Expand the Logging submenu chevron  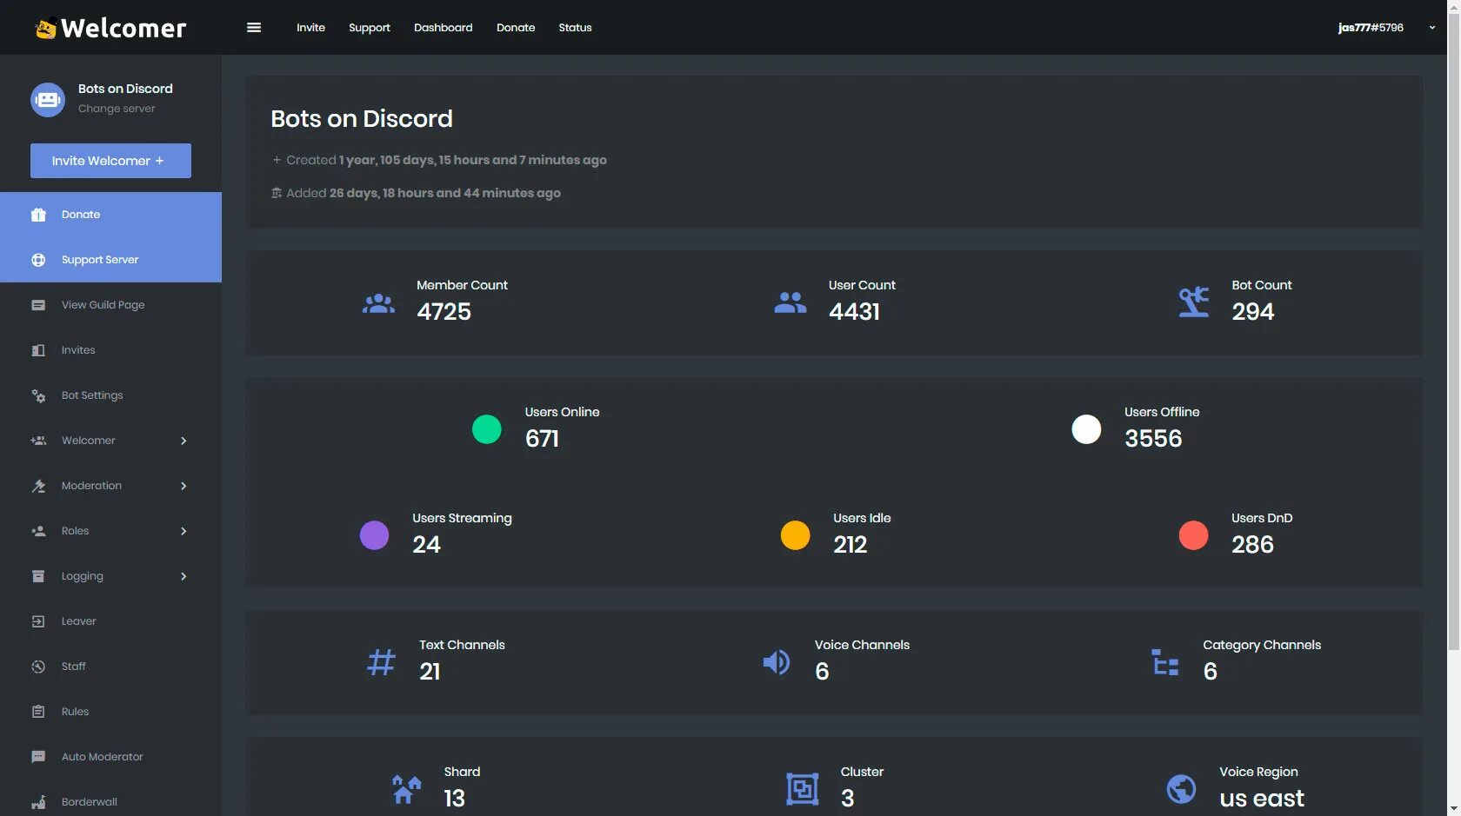point(183,576)
